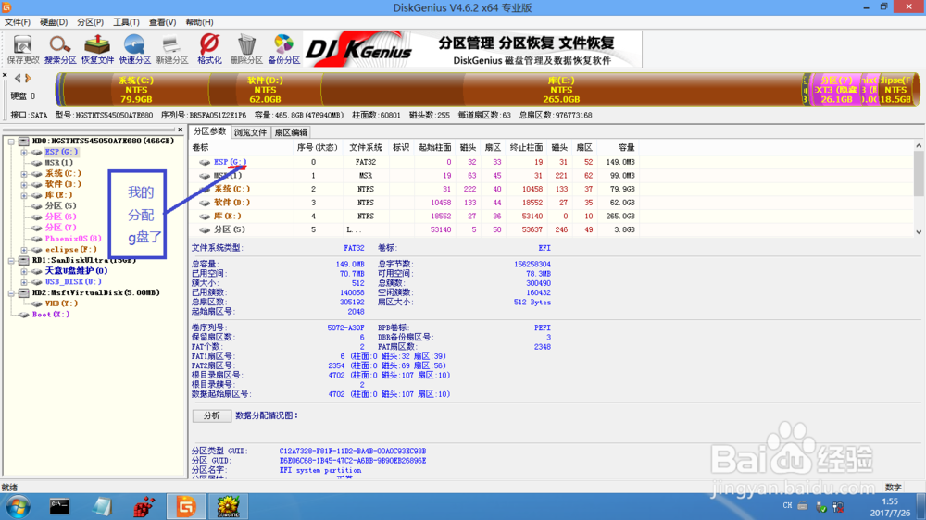The image size is (926, 520).
Task: Click partition table scrollbar down arrow
Action: 919,232
